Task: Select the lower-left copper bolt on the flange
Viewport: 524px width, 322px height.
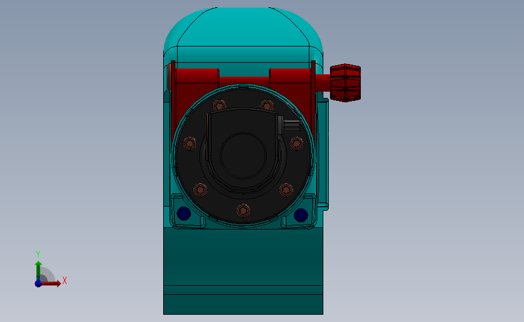Action: 200,190
